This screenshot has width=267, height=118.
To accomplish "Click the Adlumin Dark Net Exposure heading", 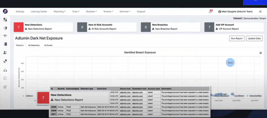I will tap(39, 38).
